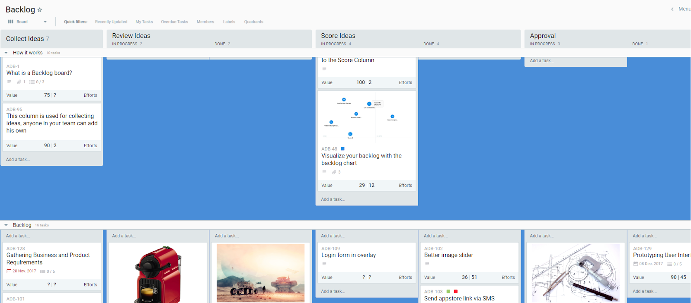
Task: Collapse the Backlog swimlane
Action: pos(6,225)
